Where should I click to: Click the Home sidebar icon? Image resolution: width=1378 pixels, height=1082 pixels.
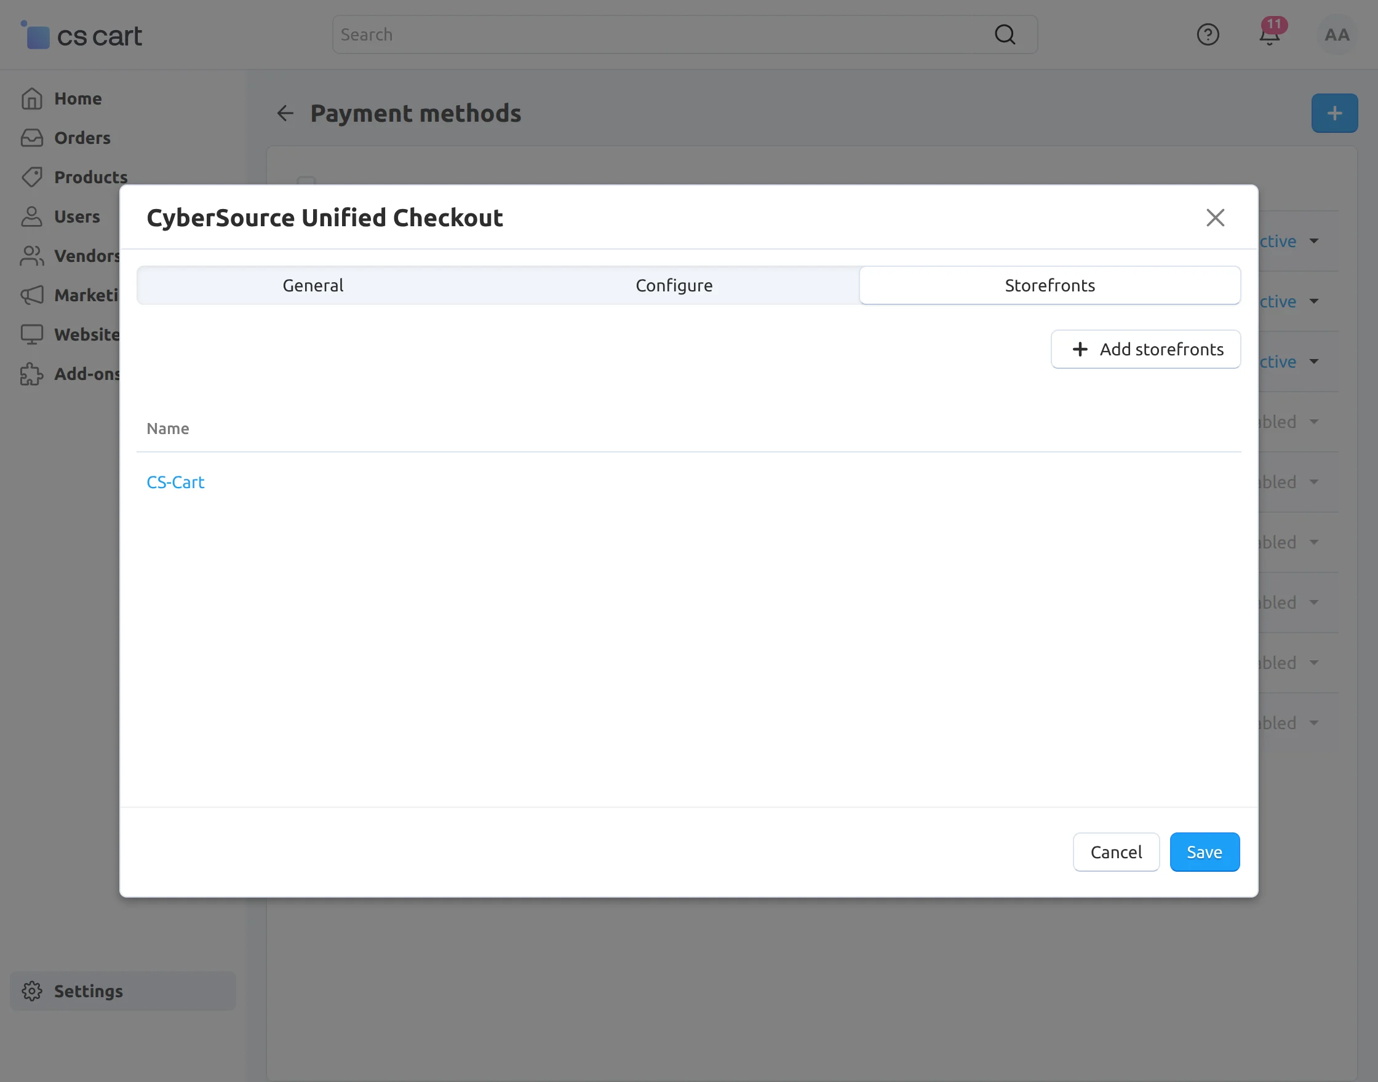click(x=32, y=99)
